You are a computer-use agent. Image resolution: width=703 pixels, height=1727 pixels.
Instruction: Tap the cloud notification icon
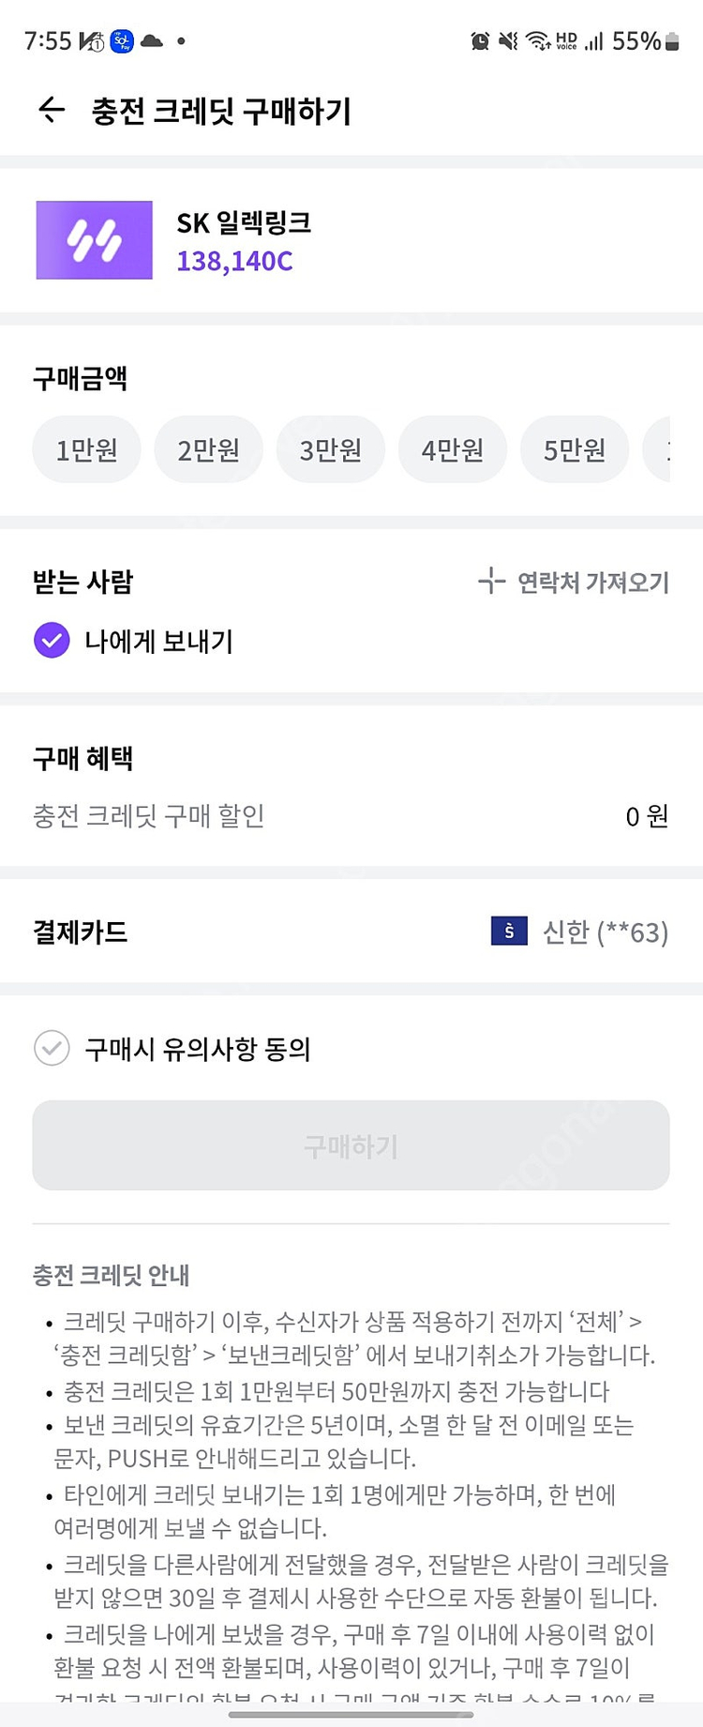click(x=152, y=41)
